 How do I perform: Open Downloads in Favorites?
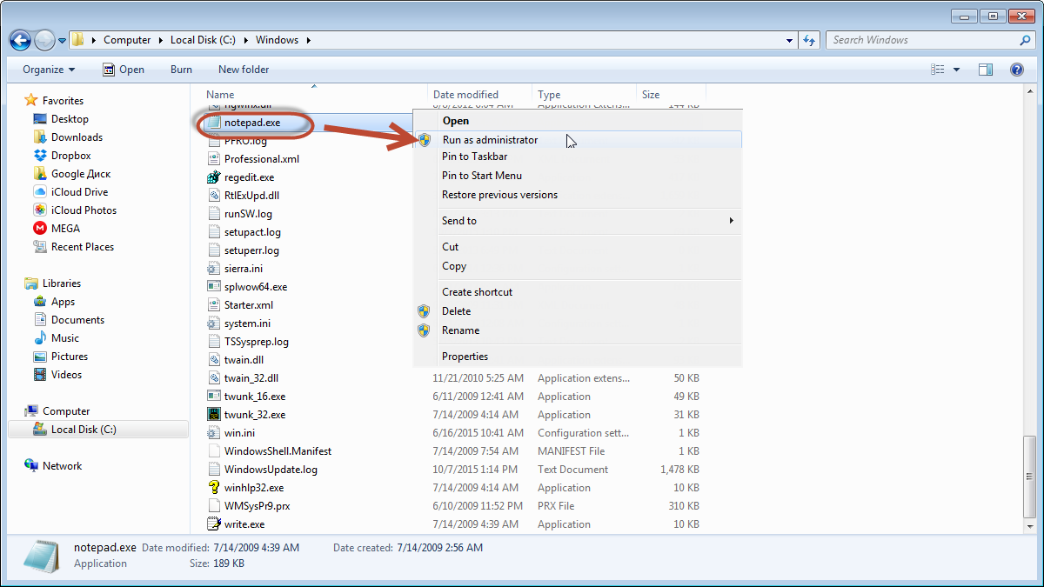(77, 137)
